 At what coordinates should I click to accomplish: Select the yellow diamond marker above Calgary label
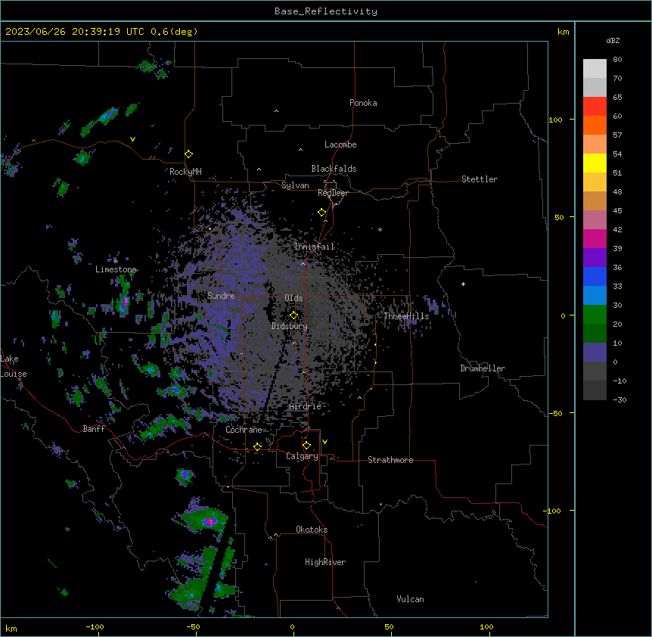(x=306, y=446)
